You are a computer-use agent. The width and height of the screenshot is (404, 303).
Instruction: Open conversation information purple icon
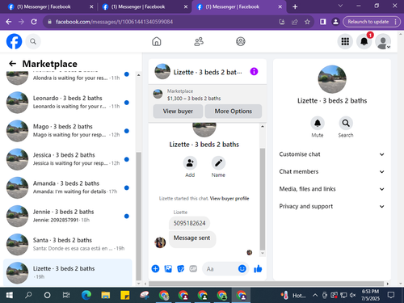click(254, 71)
